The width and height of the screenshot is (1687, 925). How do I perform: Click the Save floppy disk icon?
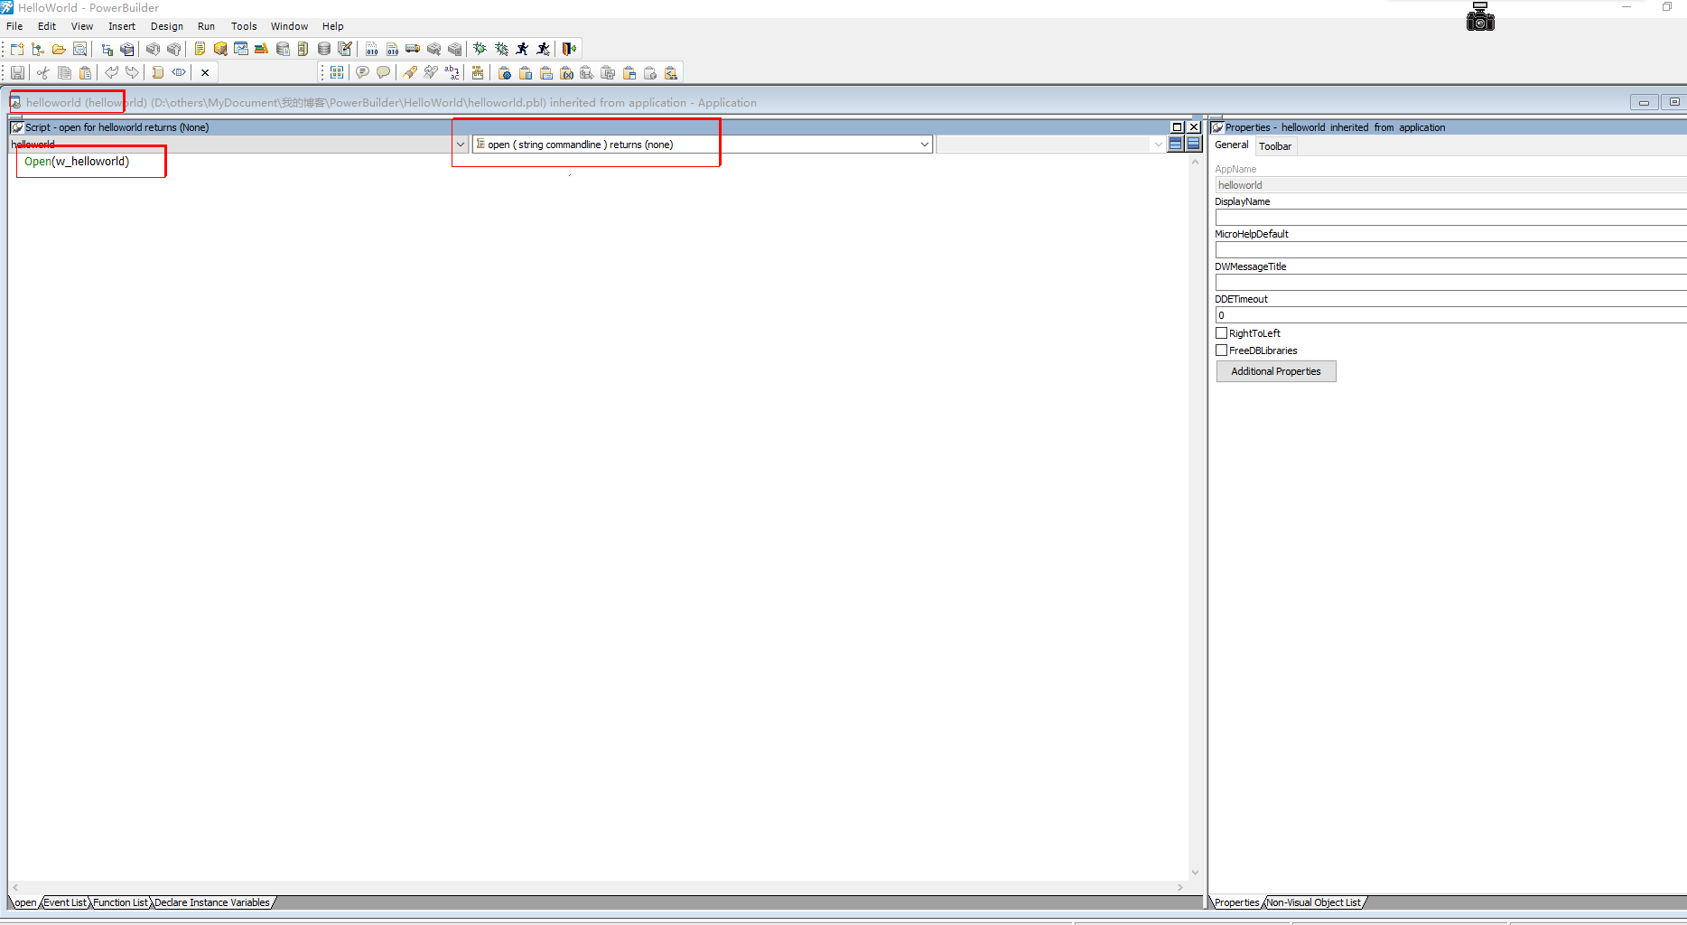coord(17,72)
